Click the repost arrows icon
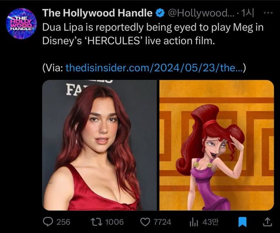Viewport: 280px width, 233px height. tap(95, 222)
